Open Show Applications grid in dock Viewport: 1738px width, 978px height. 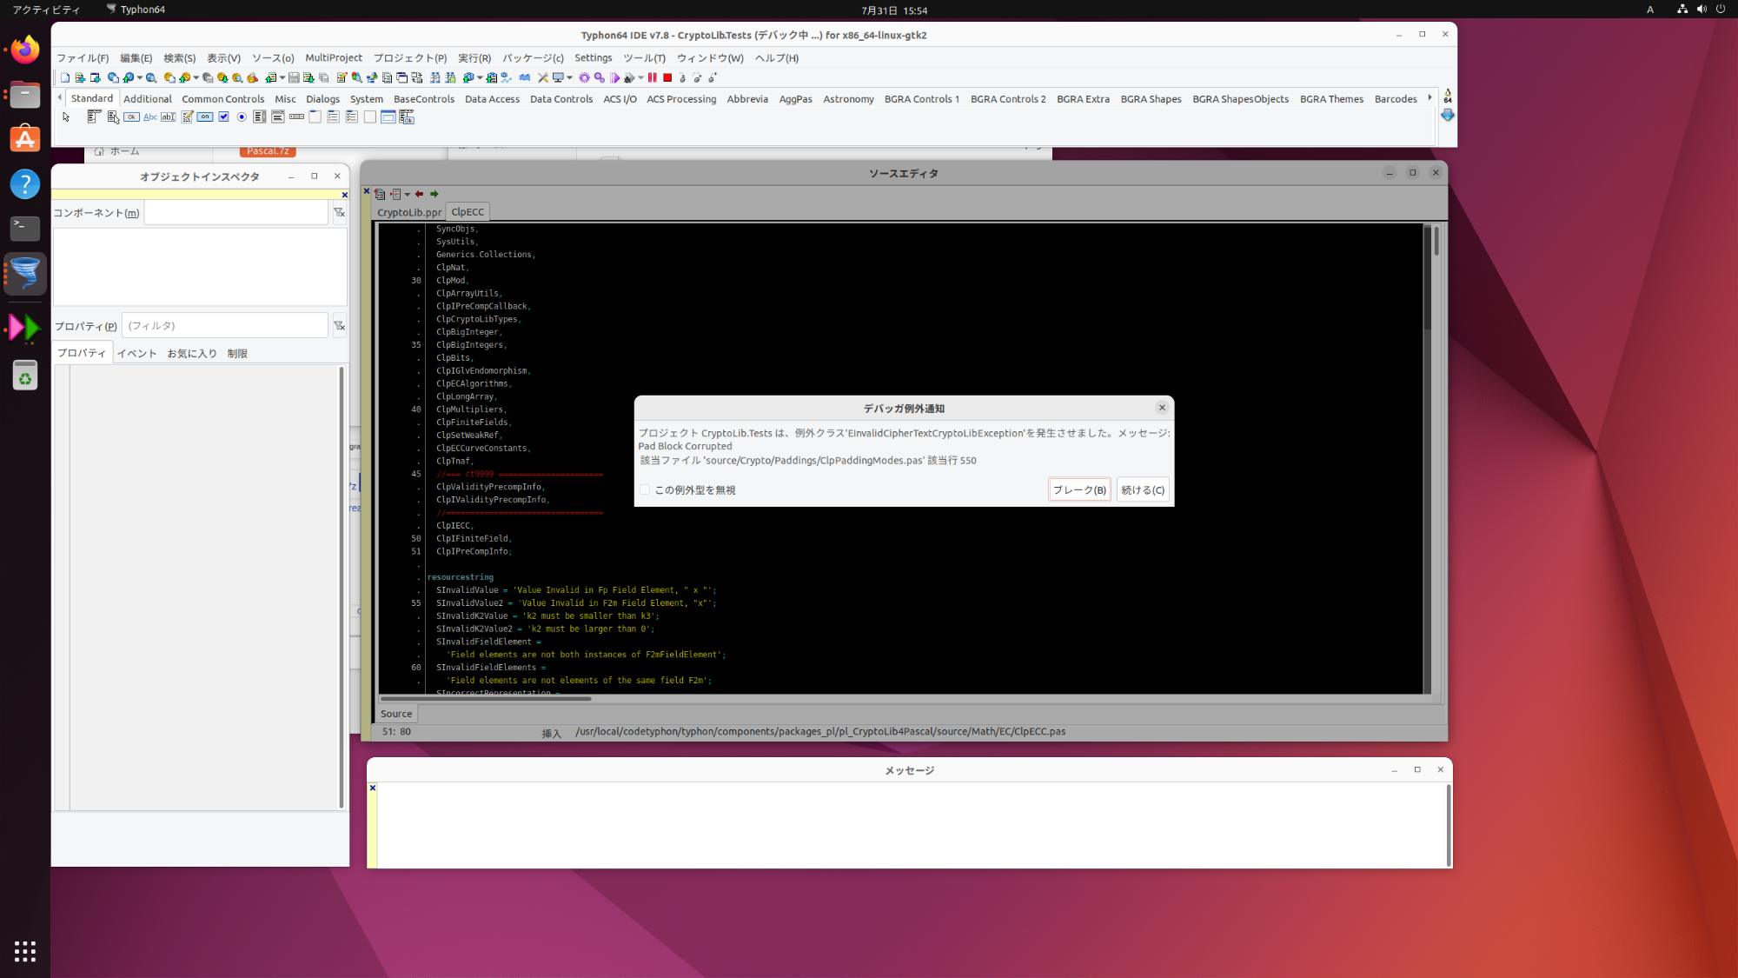pyautogui.click(x=25, y=951)
